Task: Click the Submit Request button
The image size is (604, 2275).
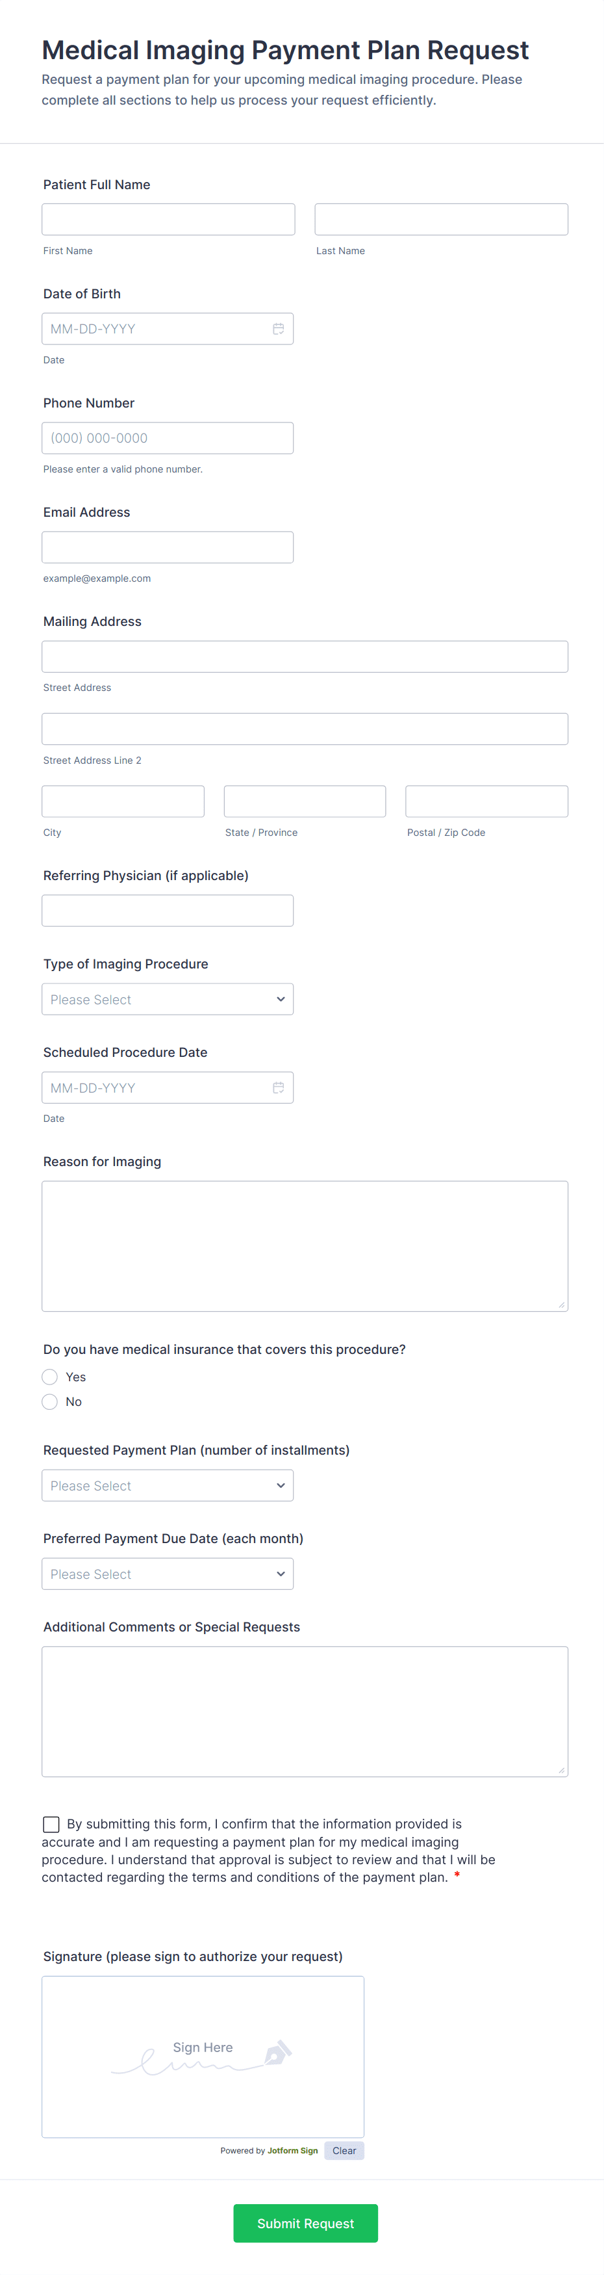Action: (305, 2222)
